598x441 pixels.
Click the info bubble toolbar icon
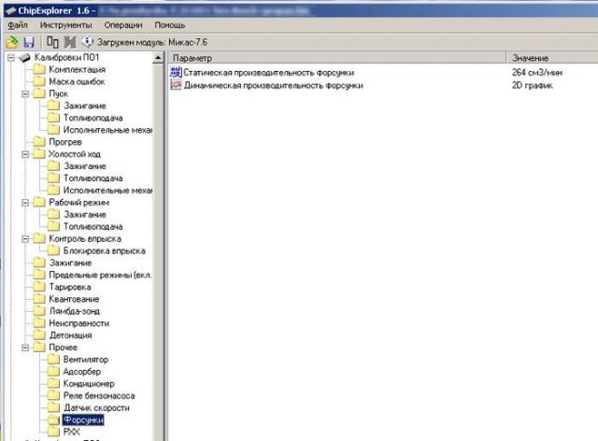(88, 43)
